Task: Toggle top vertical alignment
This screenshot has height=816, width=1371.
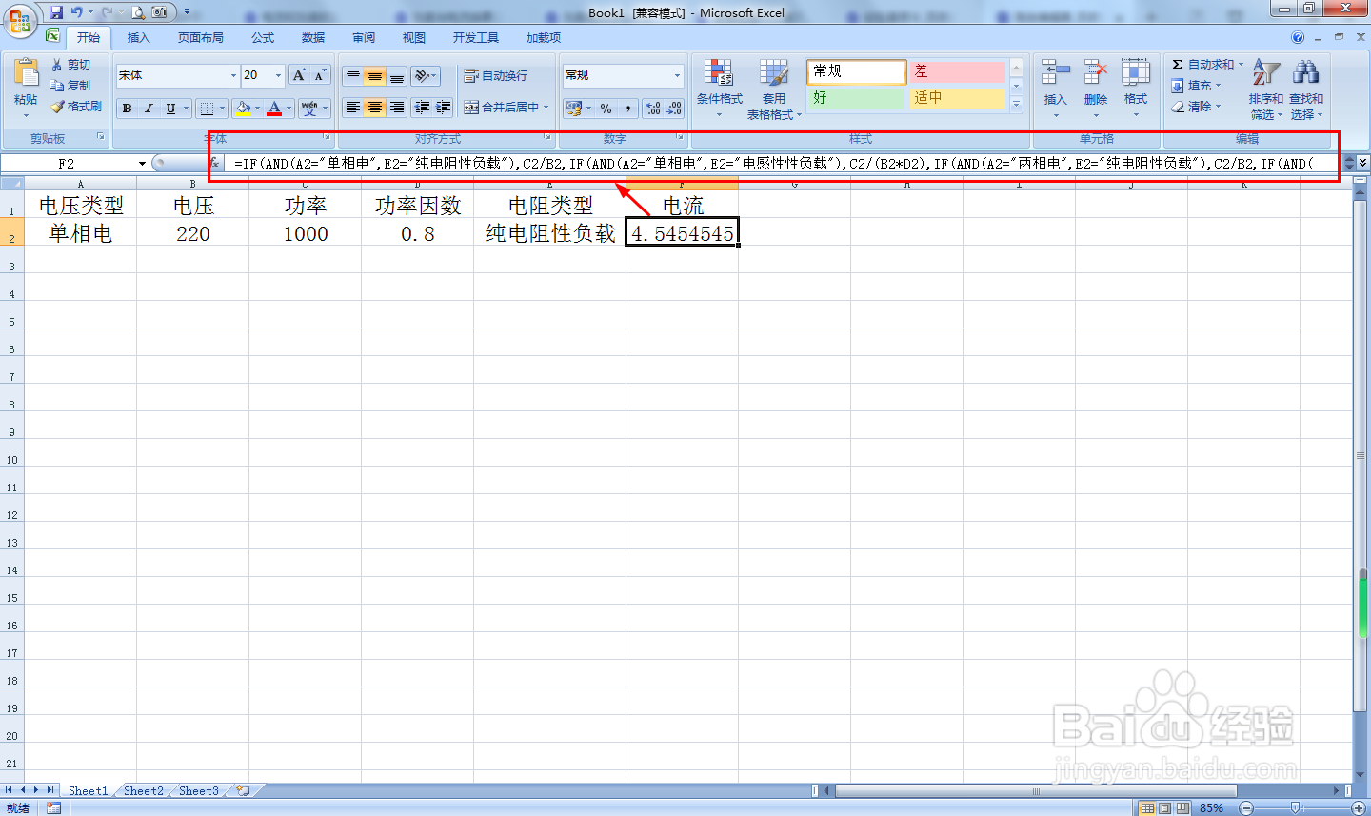Action: 353,76
